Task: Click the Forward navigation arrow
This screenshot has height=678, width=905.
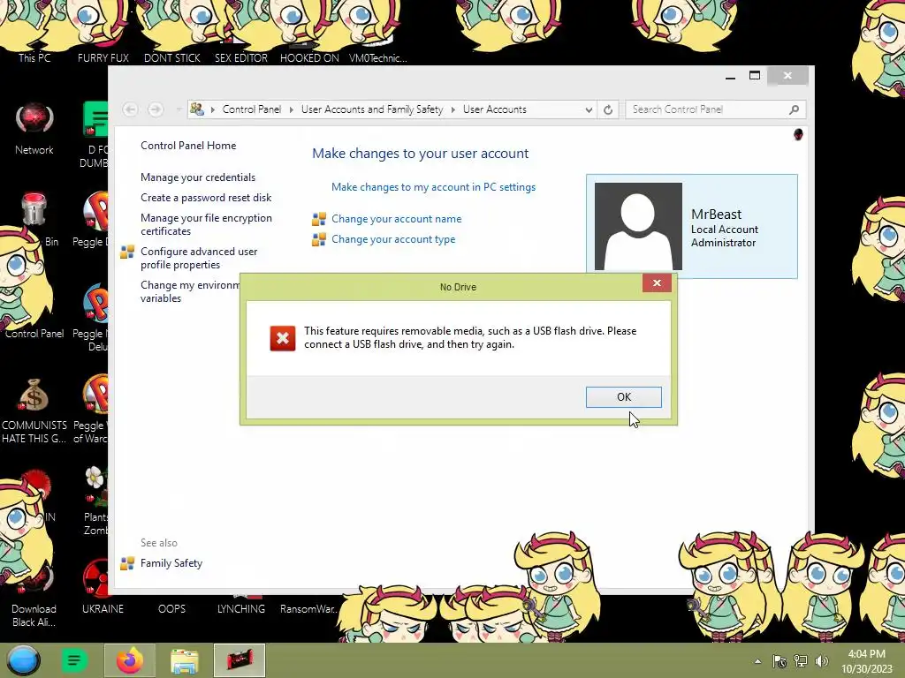Action: (156, 109)
